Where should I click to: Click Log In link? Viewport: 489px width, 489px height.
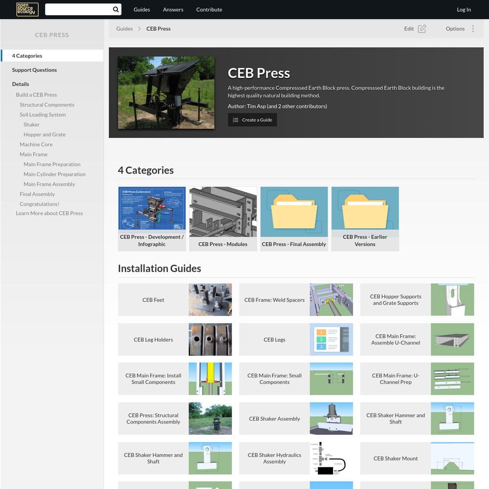coord(464,10)
